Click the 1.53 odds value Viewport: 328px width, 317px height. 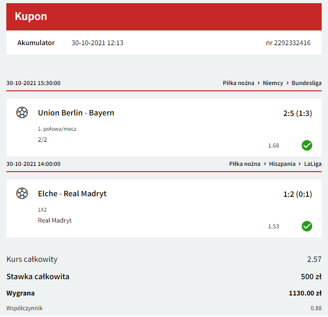click(273, 226)
